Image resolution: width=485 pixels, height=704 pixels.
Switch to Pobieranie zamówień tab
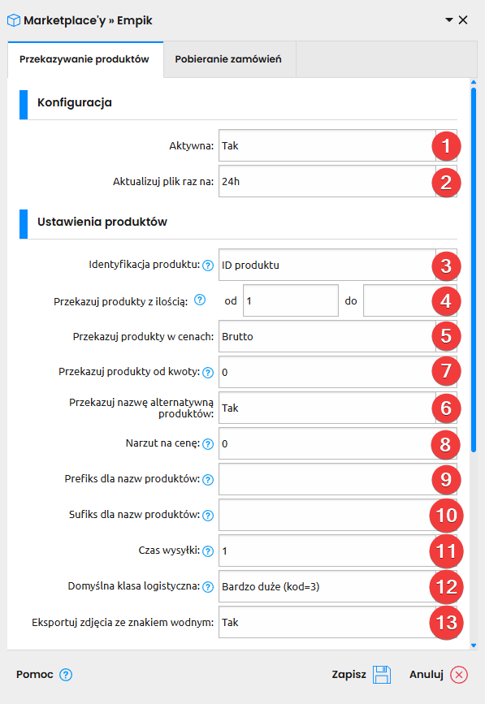(228, 59)
